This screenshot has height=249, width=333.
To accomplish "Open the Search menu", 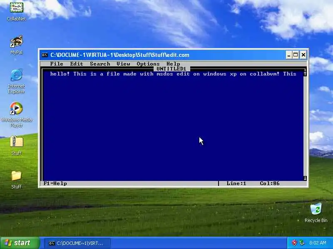I will point(100,64).
